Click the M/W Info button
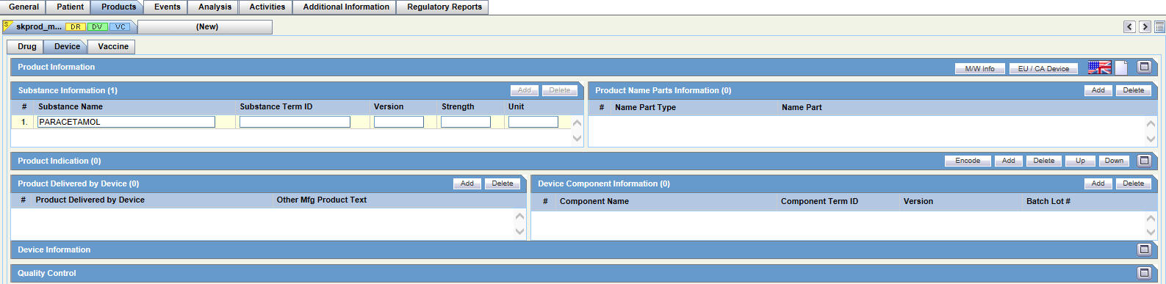 [x=979, y=68]
